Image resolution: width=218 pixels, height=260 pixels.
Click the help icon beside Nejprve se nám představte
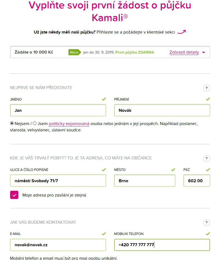pos(206,88)
